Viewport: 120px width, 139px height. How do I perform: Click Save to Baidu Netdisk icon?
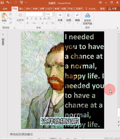(88, 16)
